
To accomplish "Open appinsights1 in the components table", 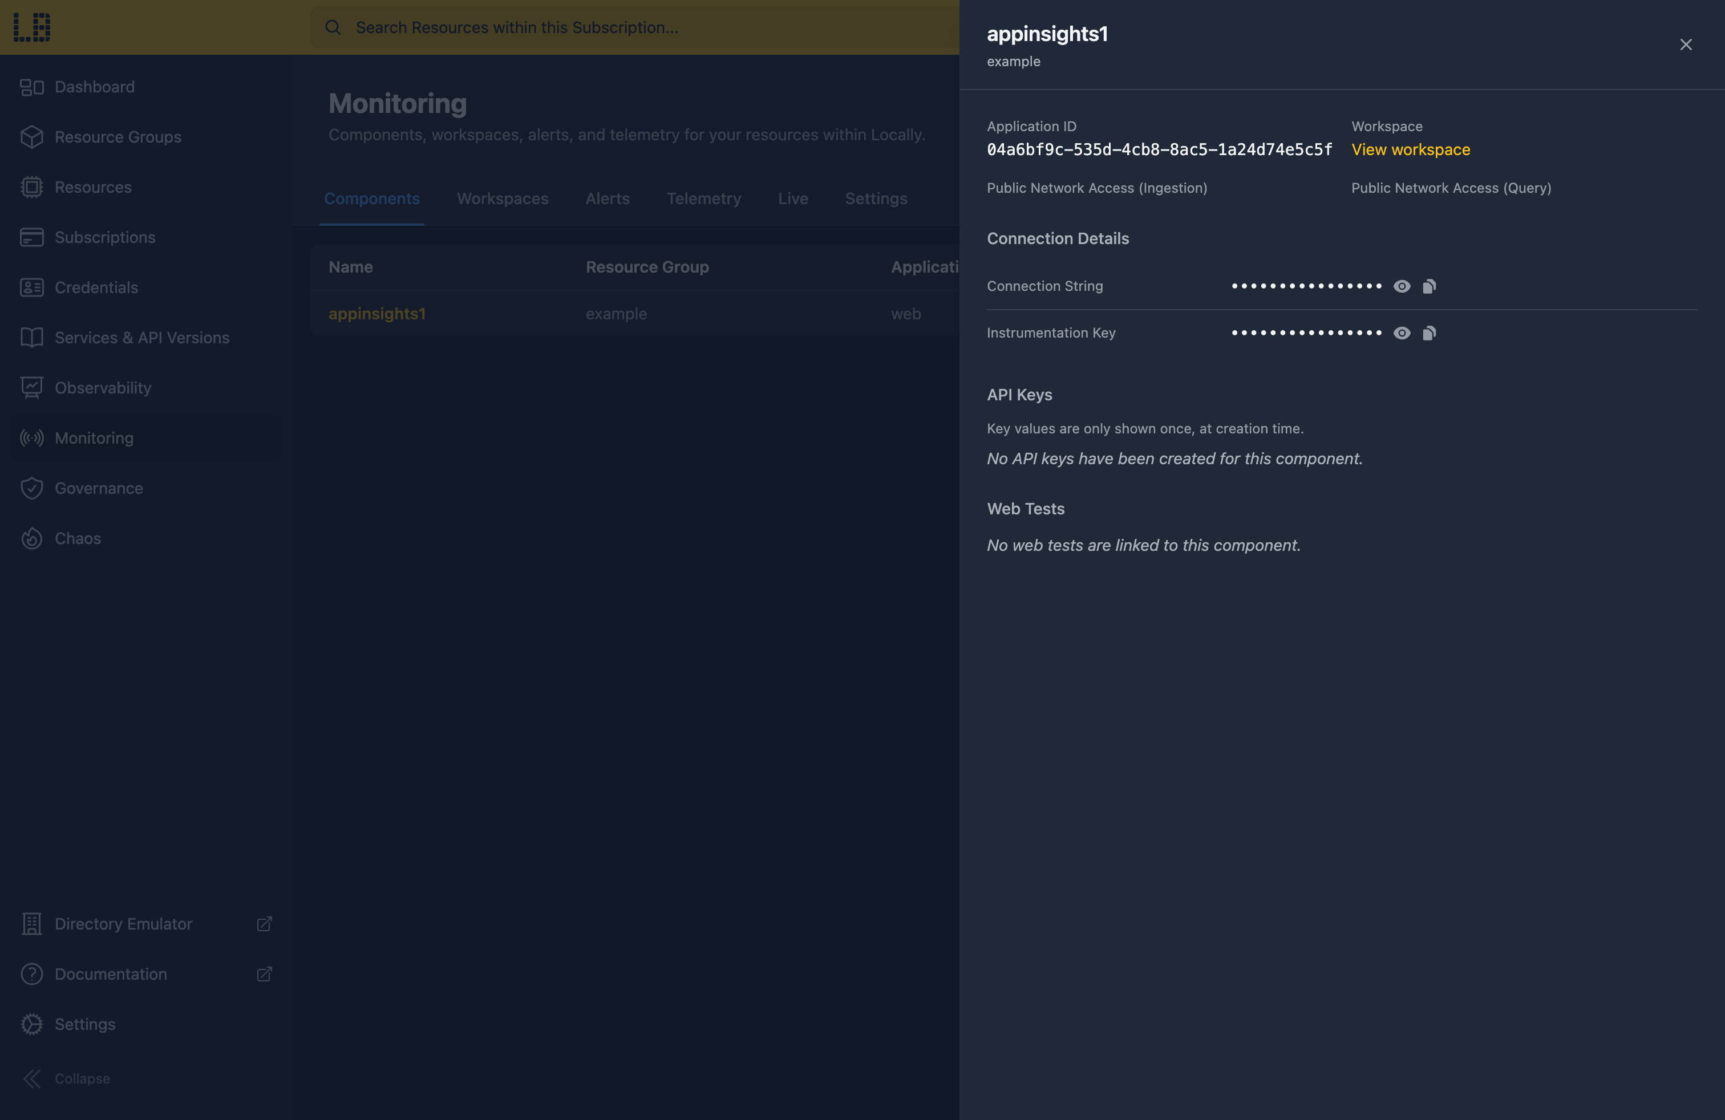I will point(377,314).
